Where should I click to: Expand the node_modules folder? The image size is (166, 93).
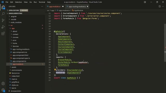16,22
